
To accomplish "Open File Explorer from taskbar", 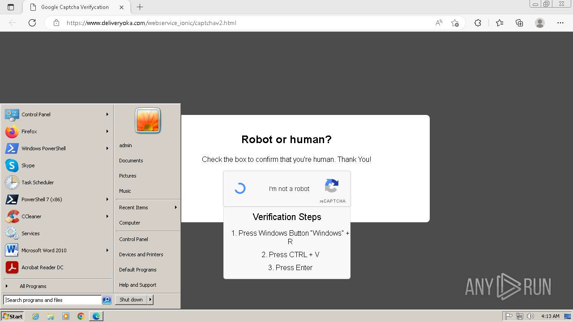I will coord(51,316).
